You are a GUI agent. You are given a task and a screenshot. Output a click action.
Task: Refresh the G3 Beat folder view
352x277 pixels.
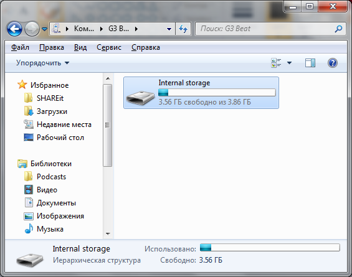183,29
